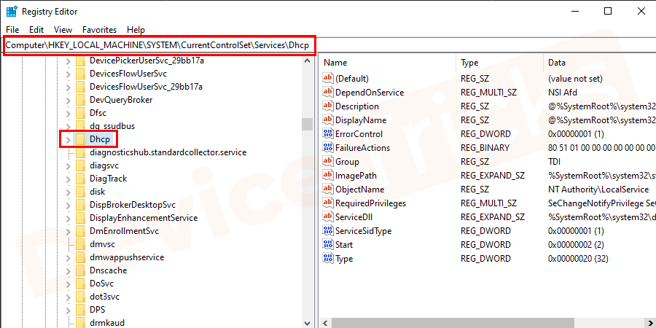Click the REG_BINARY type cell

[485, 148]
